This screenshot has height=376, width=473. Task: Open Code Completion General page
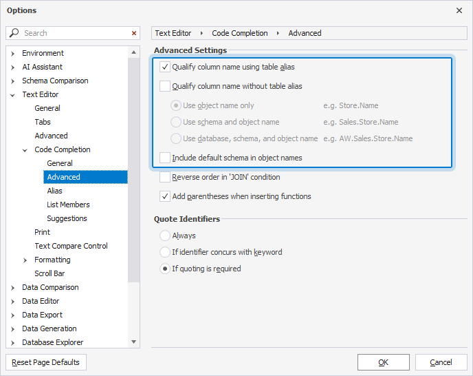point(60,163)
